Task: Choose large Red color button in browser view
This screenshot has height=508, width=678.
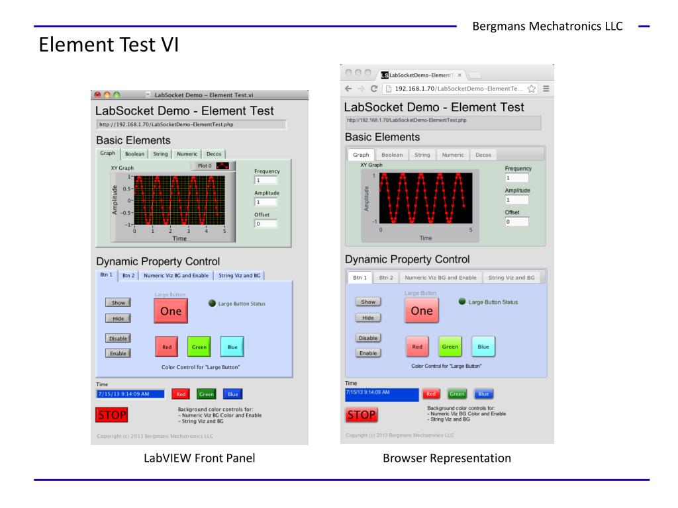Action: pyautogui.click(x=417, y=347)
